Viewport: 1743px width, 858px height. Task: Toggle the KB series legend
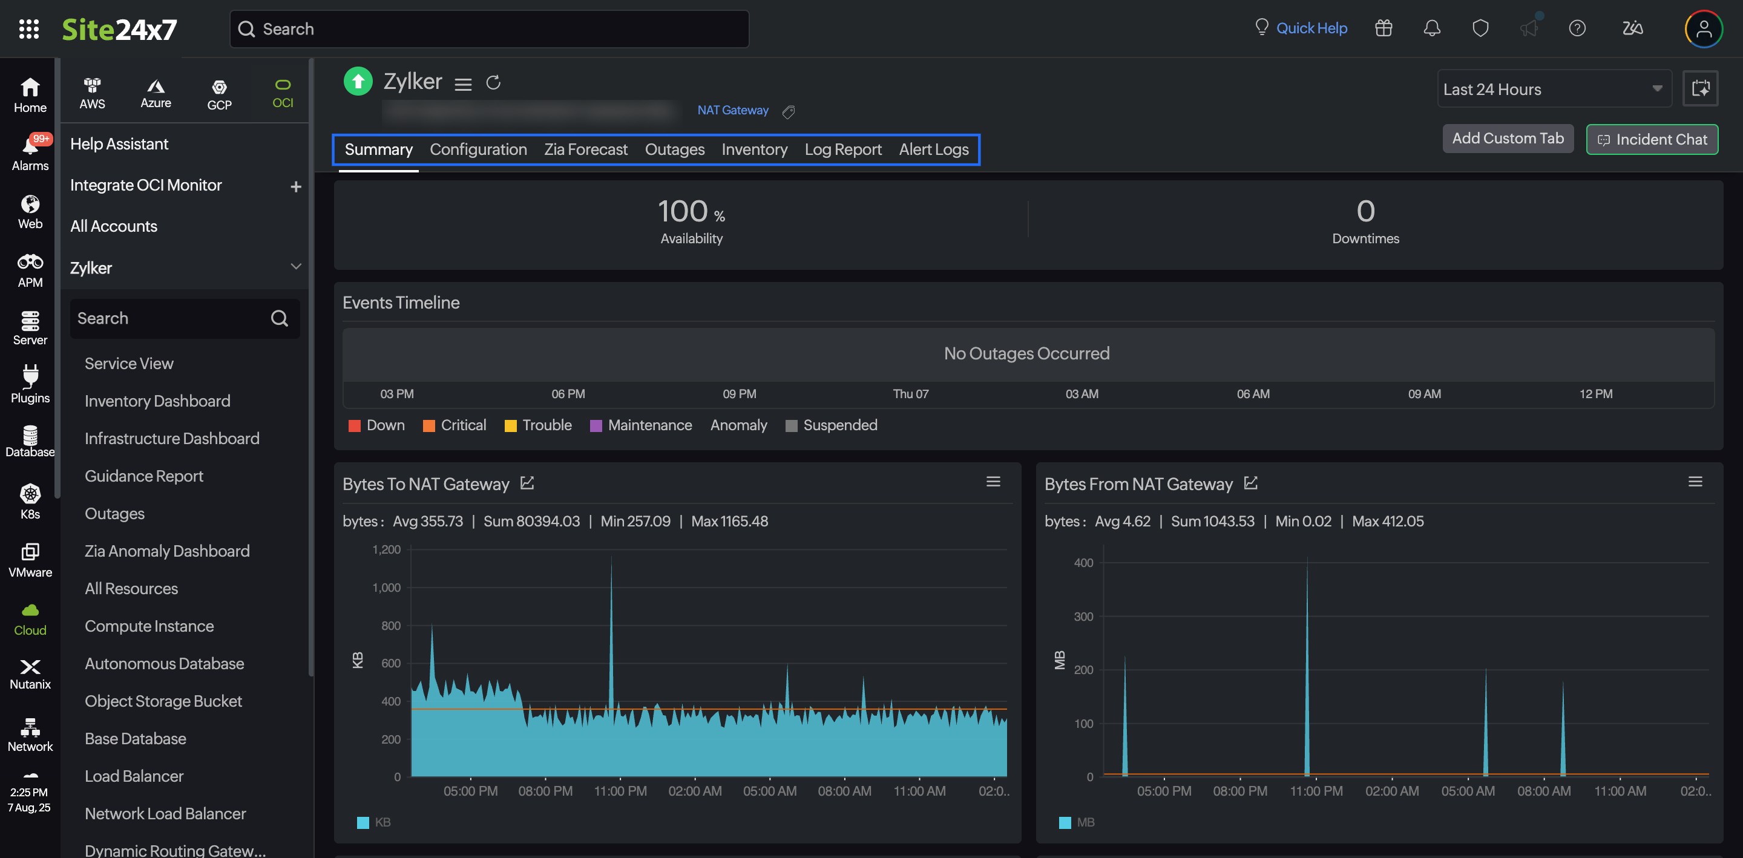point(373,822)
